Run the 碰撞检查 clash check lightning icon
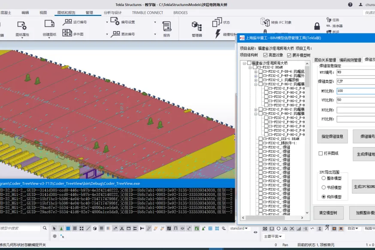This screenshot has height=250, width=375. pos(218,34)
